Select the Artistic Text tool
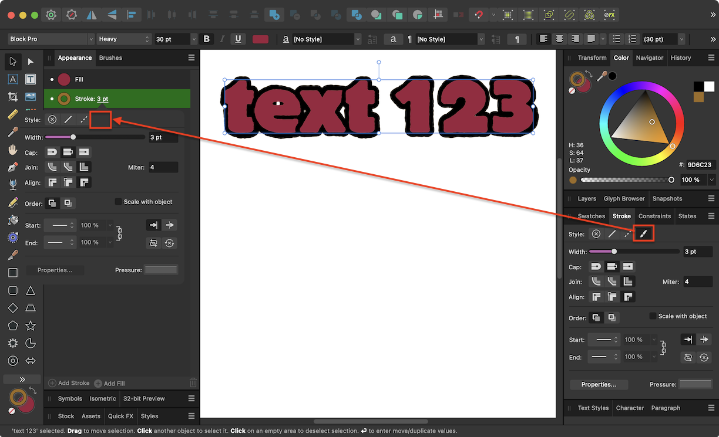This screenshot has height=437, width=719. pyautogui.click(x=13, y=79)
